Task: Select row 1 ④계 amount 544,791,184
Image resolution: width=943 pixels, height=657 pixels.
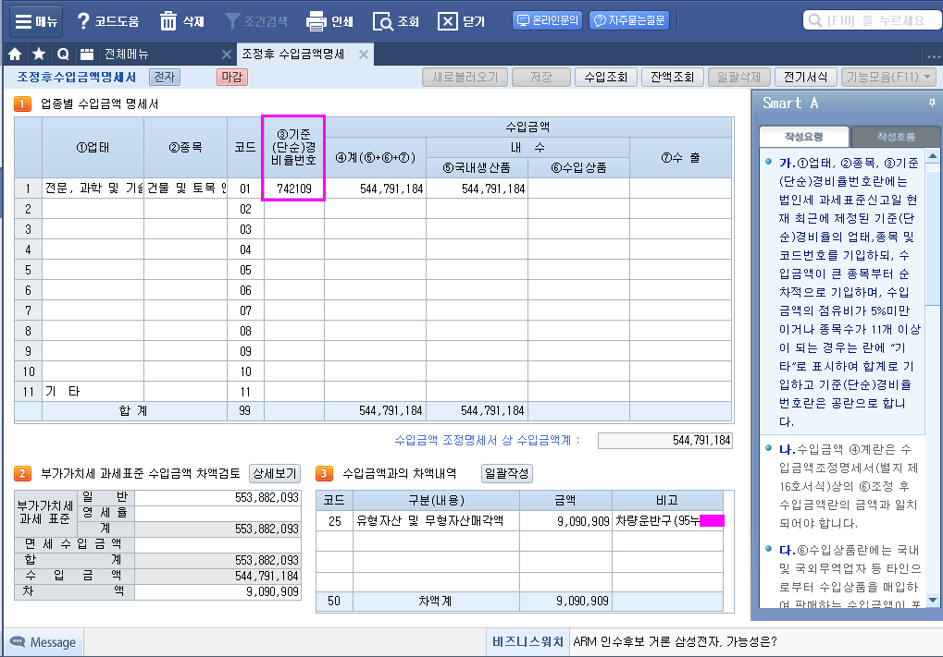Action: coord(376,189)
